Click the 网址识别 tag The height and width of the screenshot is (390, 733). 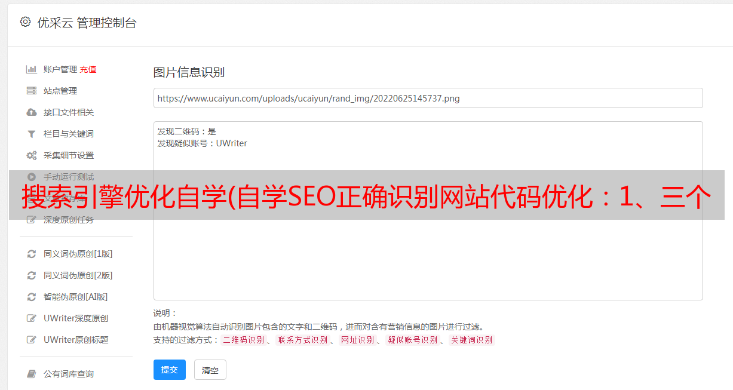tap(357, 340)
